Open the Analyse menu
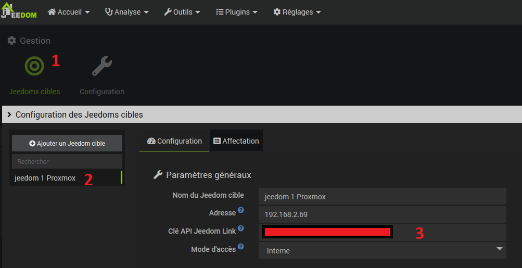Image resolution: width=522 pixels, height=268 pixels. [x=127, y=12]
